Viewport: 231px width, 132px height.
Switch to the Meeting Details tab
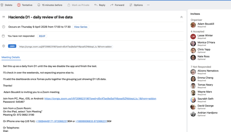[x=11, y=57]
